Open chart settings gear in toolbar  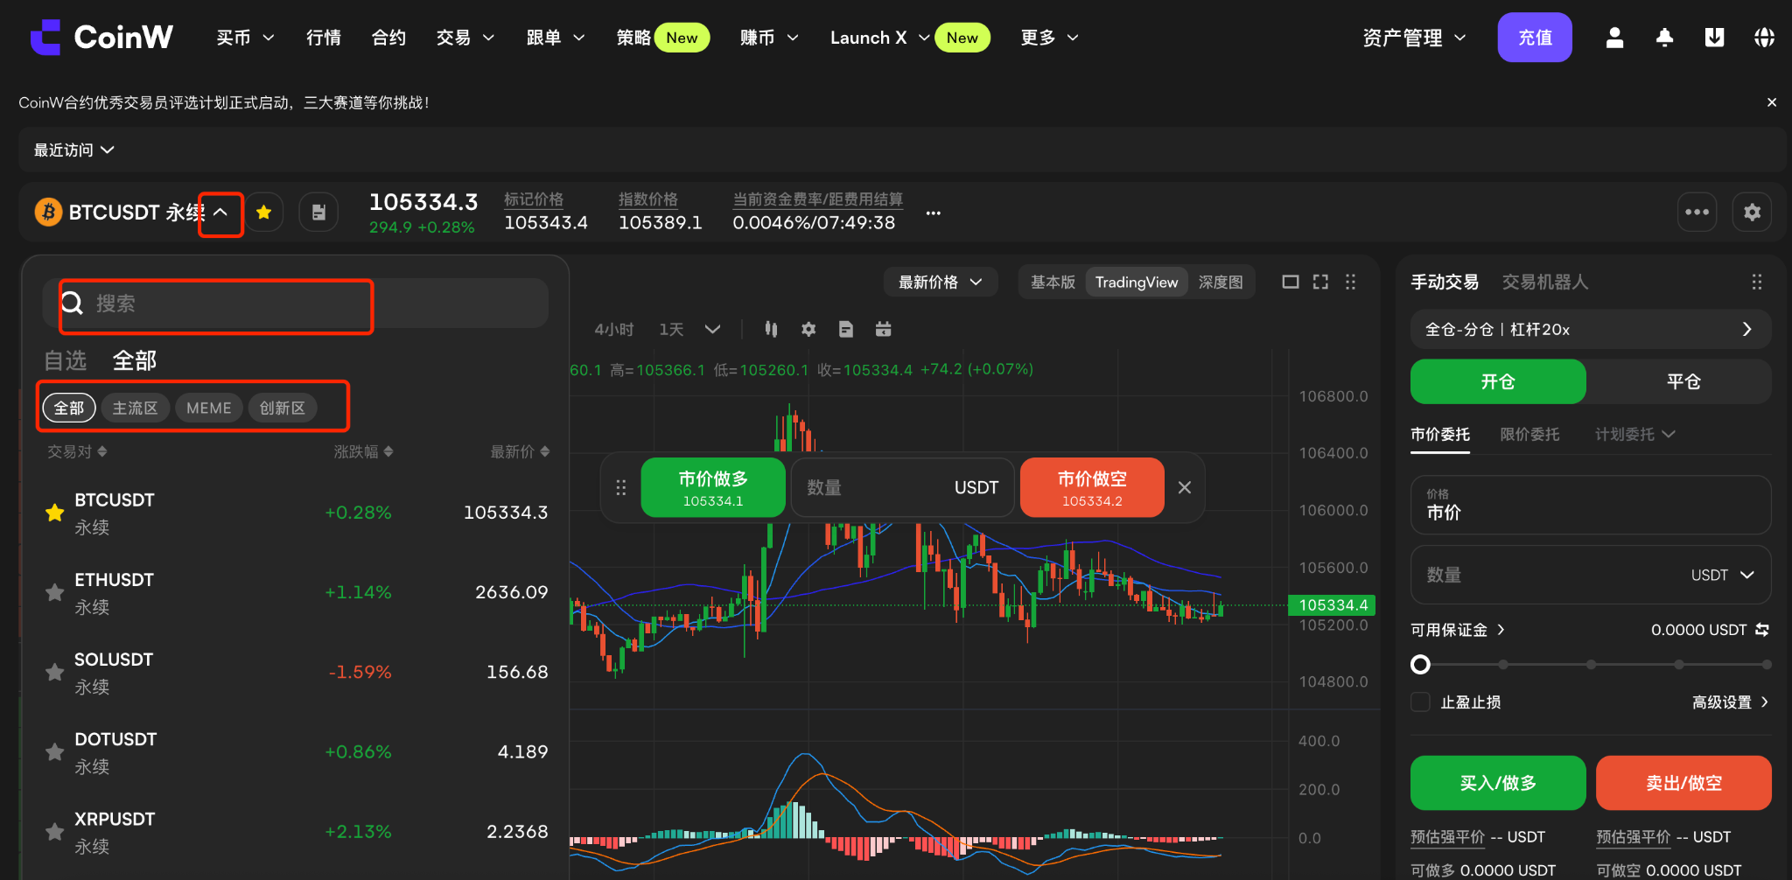pyautogui.click(x=808, y=329)
